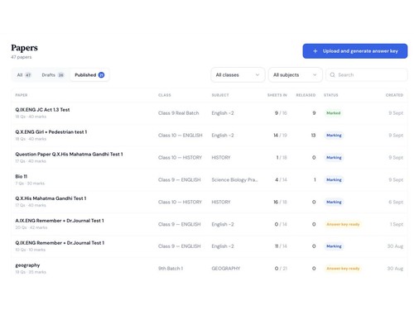Click the STATUS column header
This screenshot has width=414, height=310.
(331, 95)
